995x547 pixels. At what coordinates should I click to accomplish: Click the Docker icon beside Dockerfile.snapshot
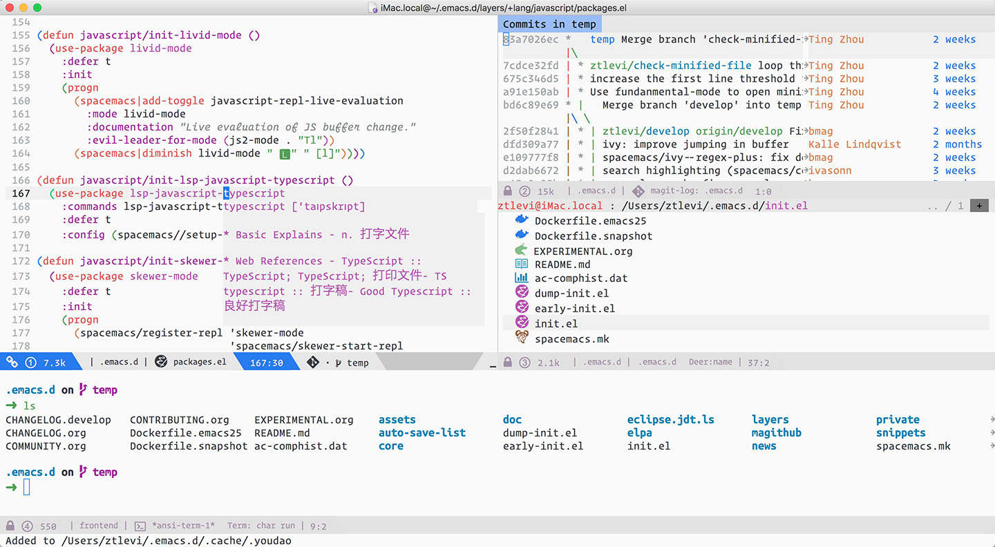point(522,236)
